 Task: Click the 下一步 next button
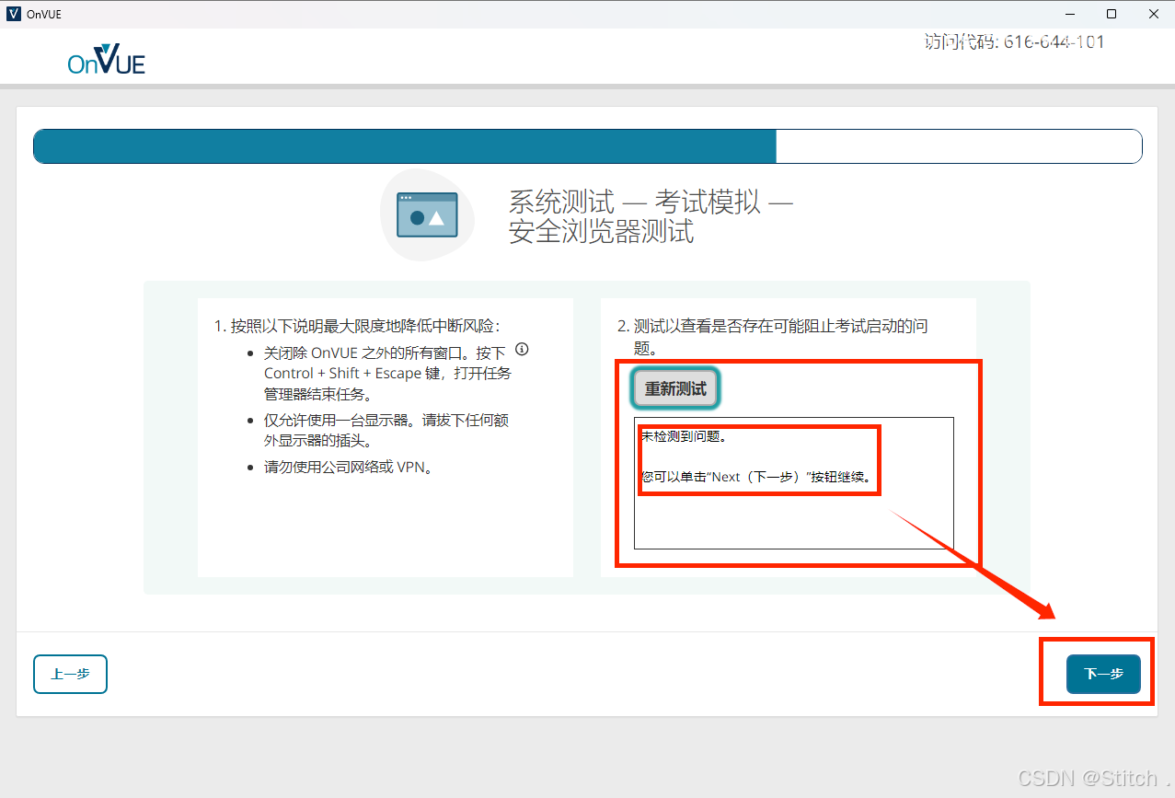point(1103,674)
